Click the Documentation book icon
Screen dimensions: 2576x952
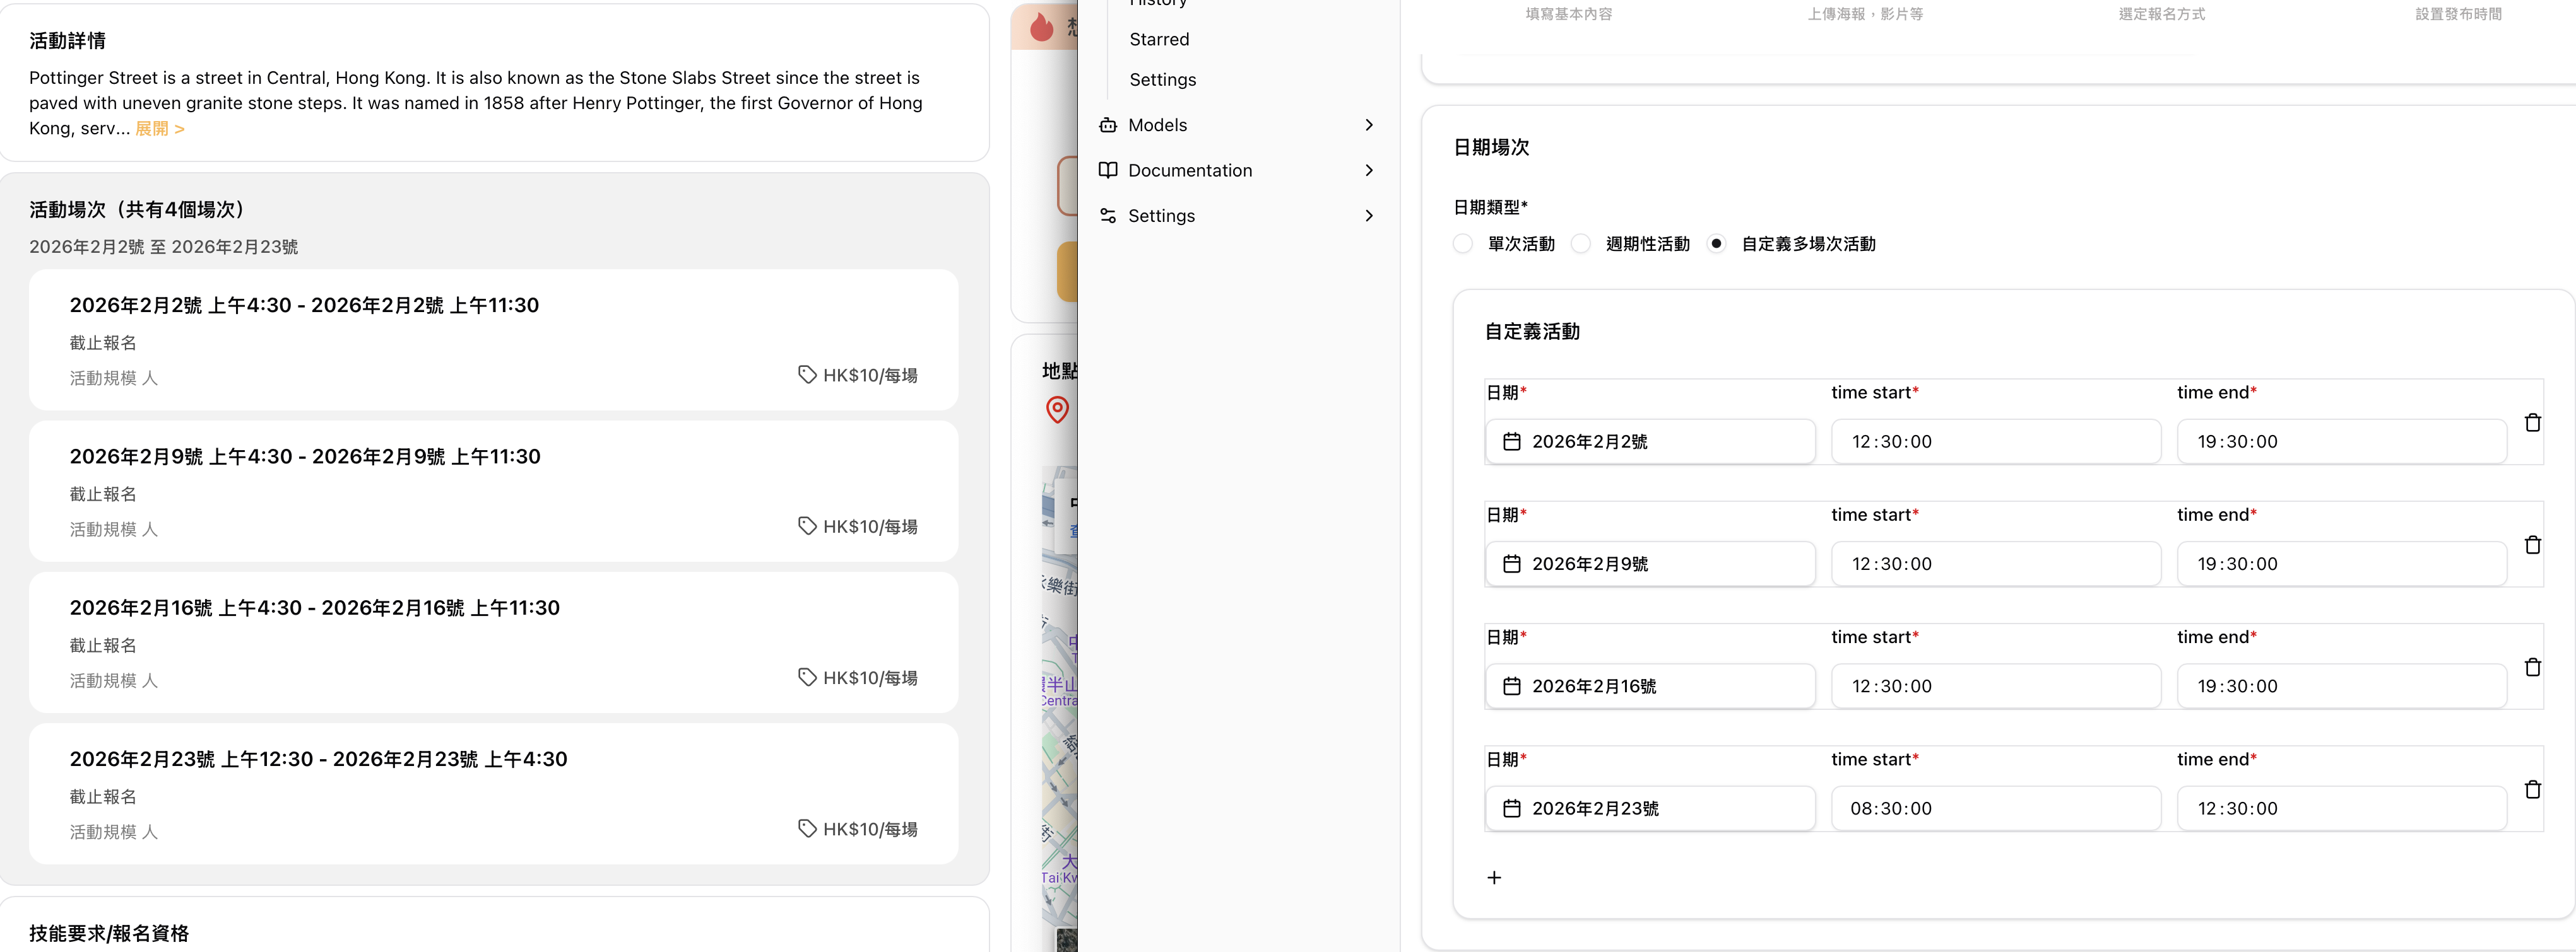tap(1108, 170)
